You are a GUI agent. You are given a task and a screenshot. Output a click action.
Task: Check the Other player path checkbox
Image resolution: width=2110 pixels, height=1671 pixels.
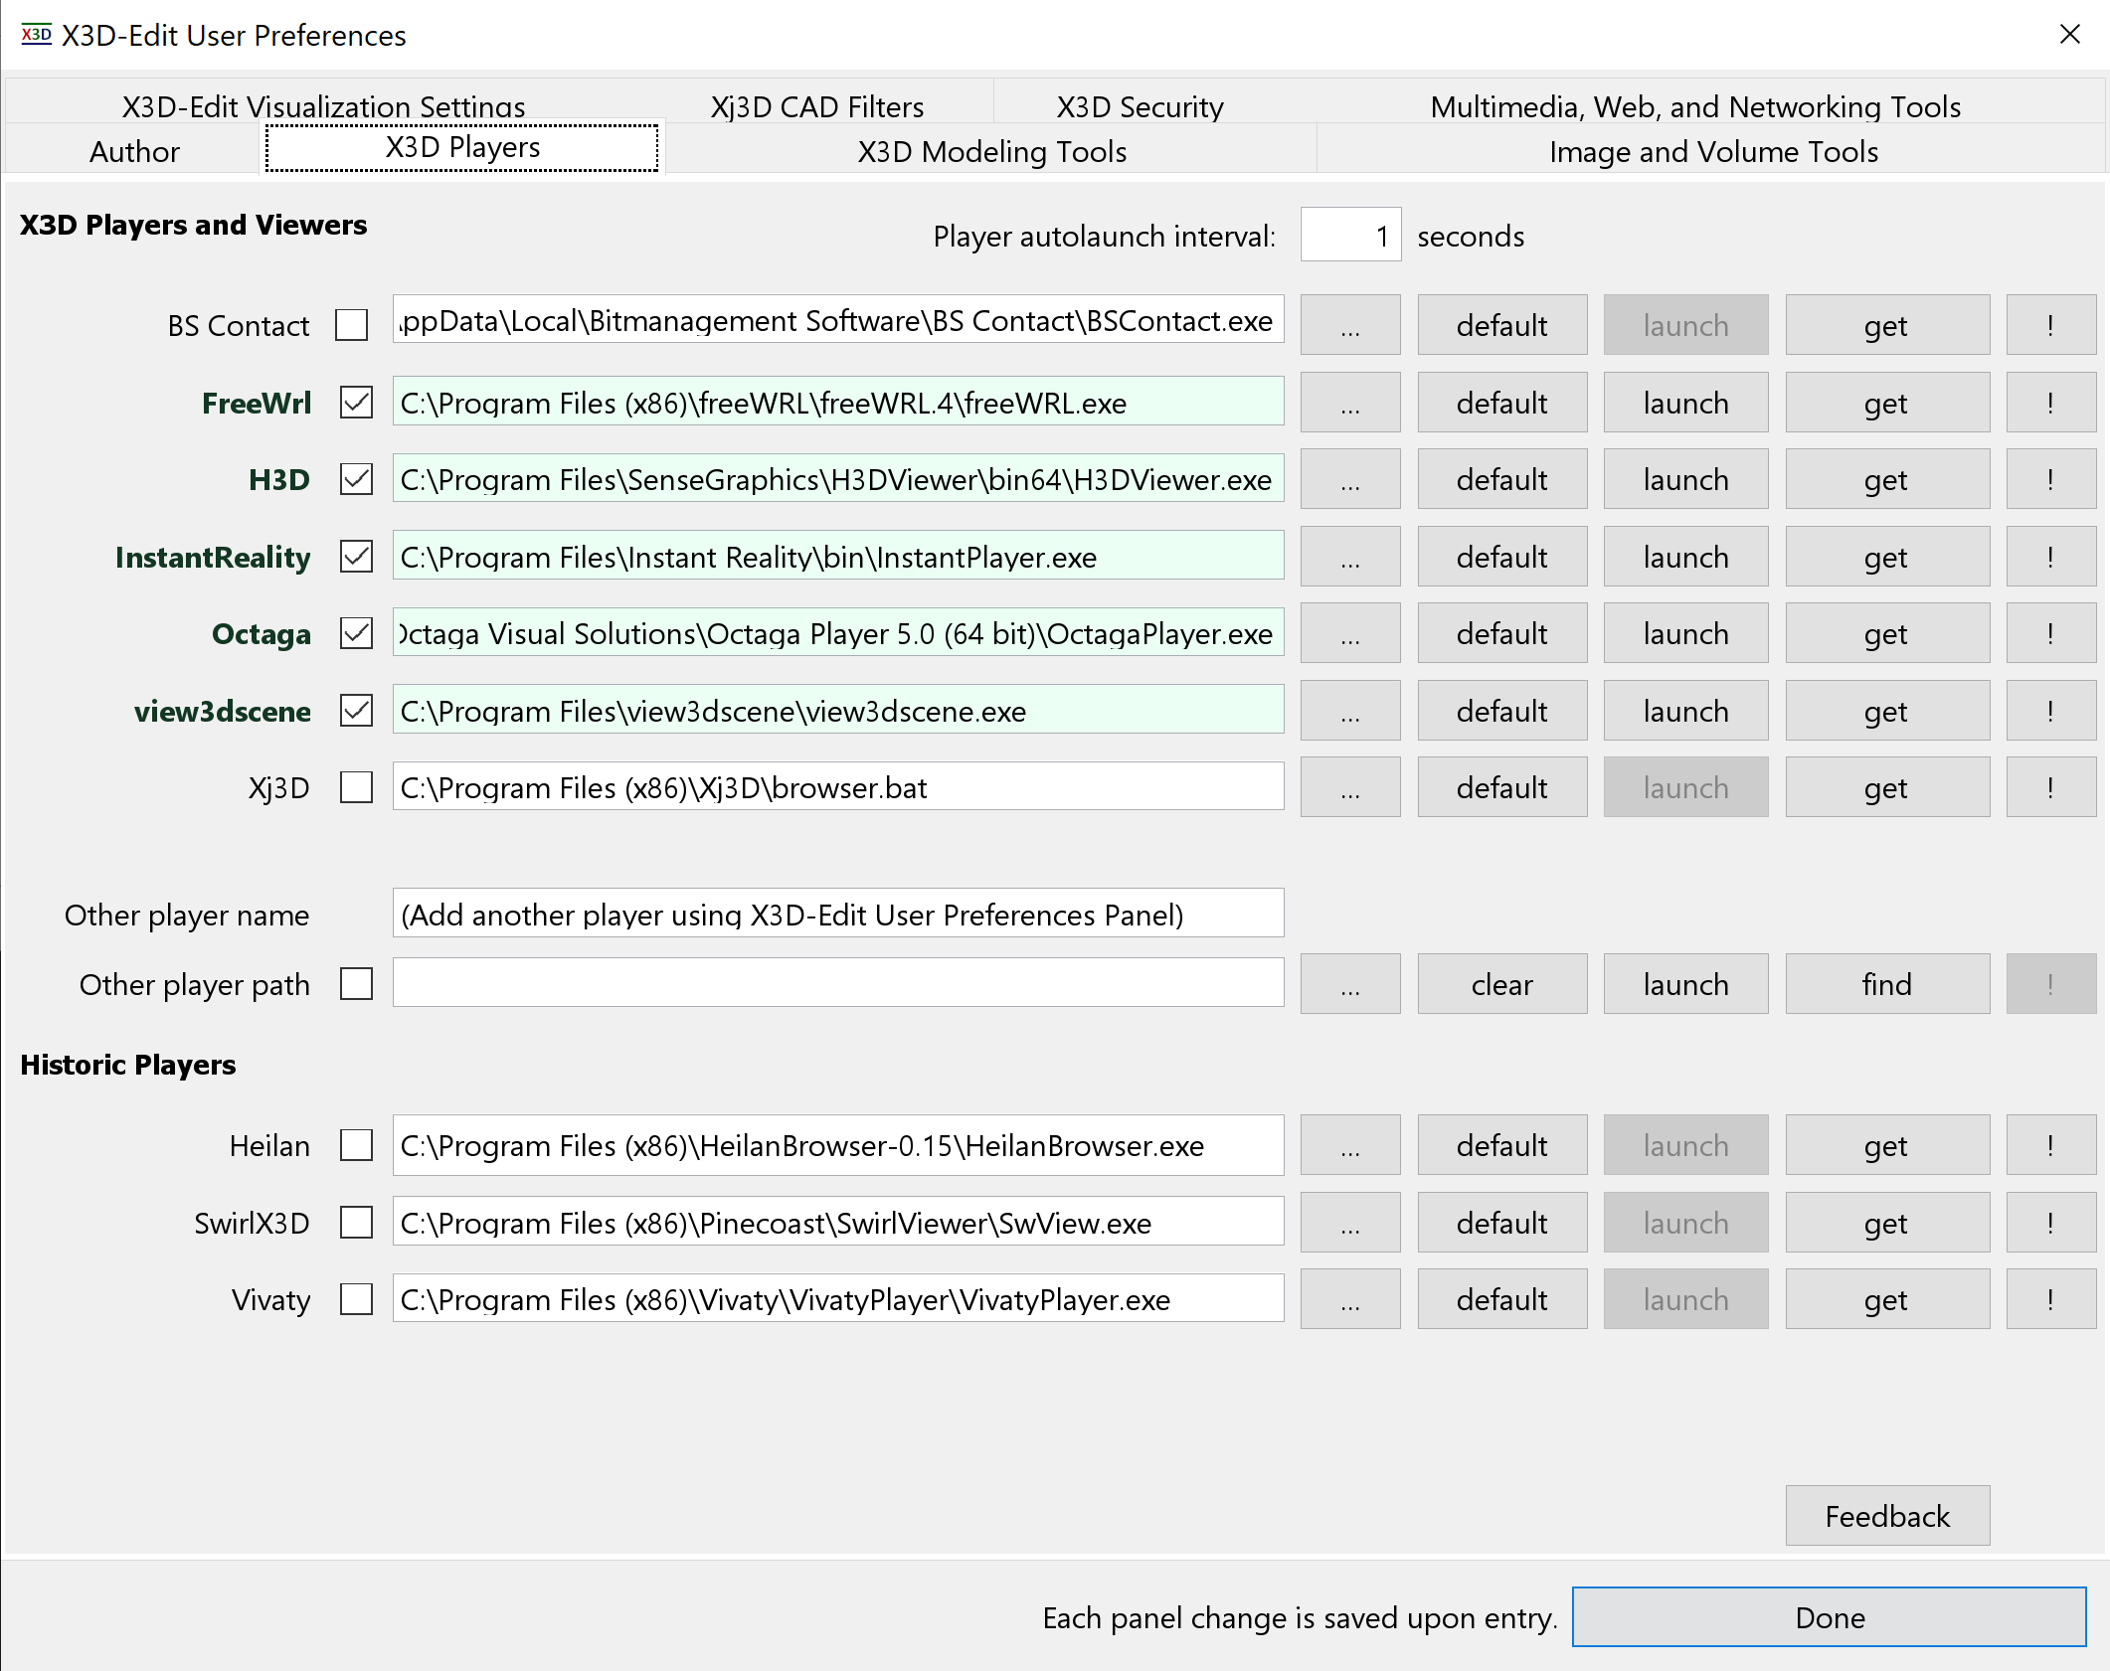(356, 984)
